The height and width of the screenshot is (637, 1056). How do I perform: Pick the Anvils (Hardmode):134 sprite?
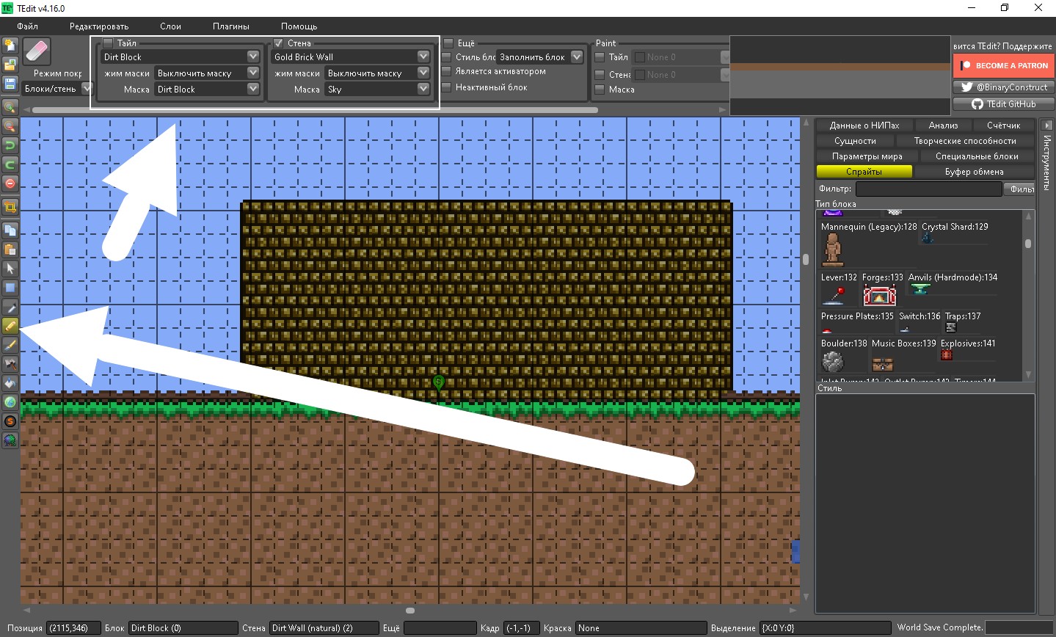(920, 288)
